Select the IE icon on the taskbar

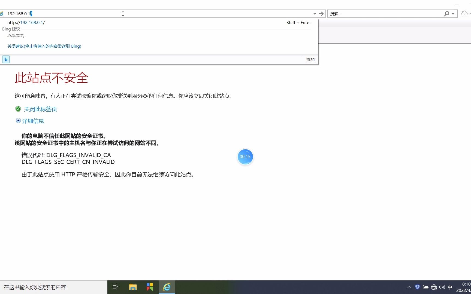(167, 287)
